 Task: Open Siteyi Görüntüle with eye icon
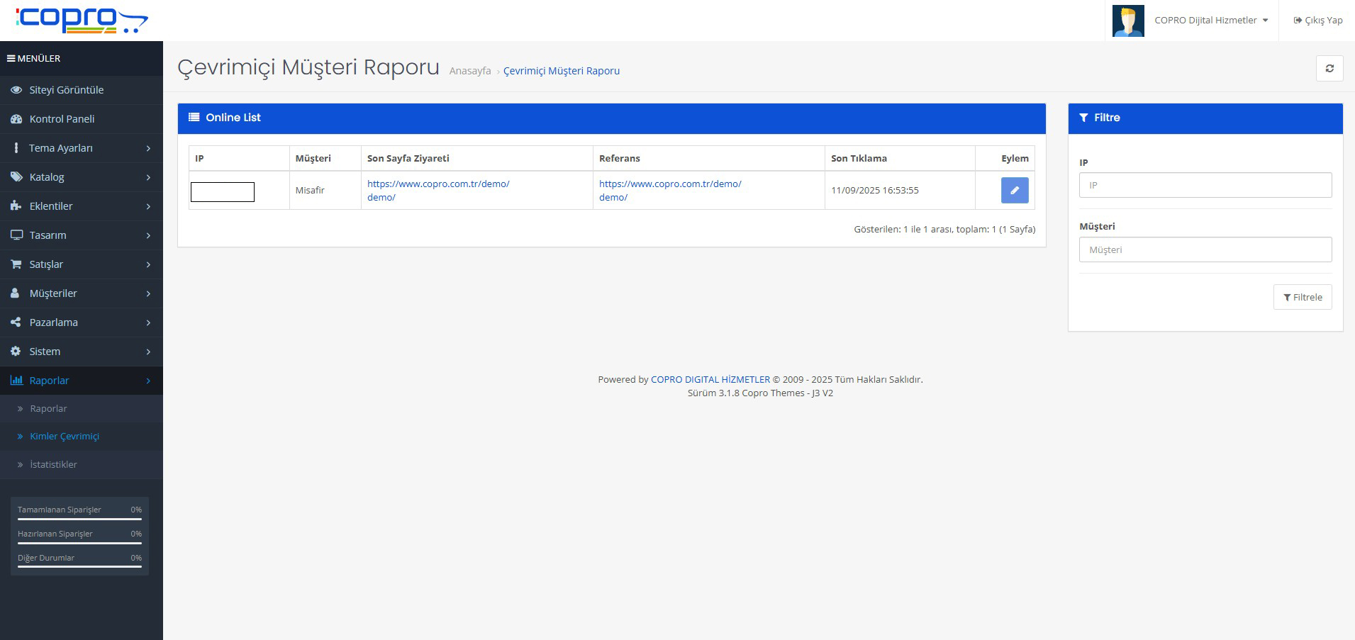tap(66, 90)
